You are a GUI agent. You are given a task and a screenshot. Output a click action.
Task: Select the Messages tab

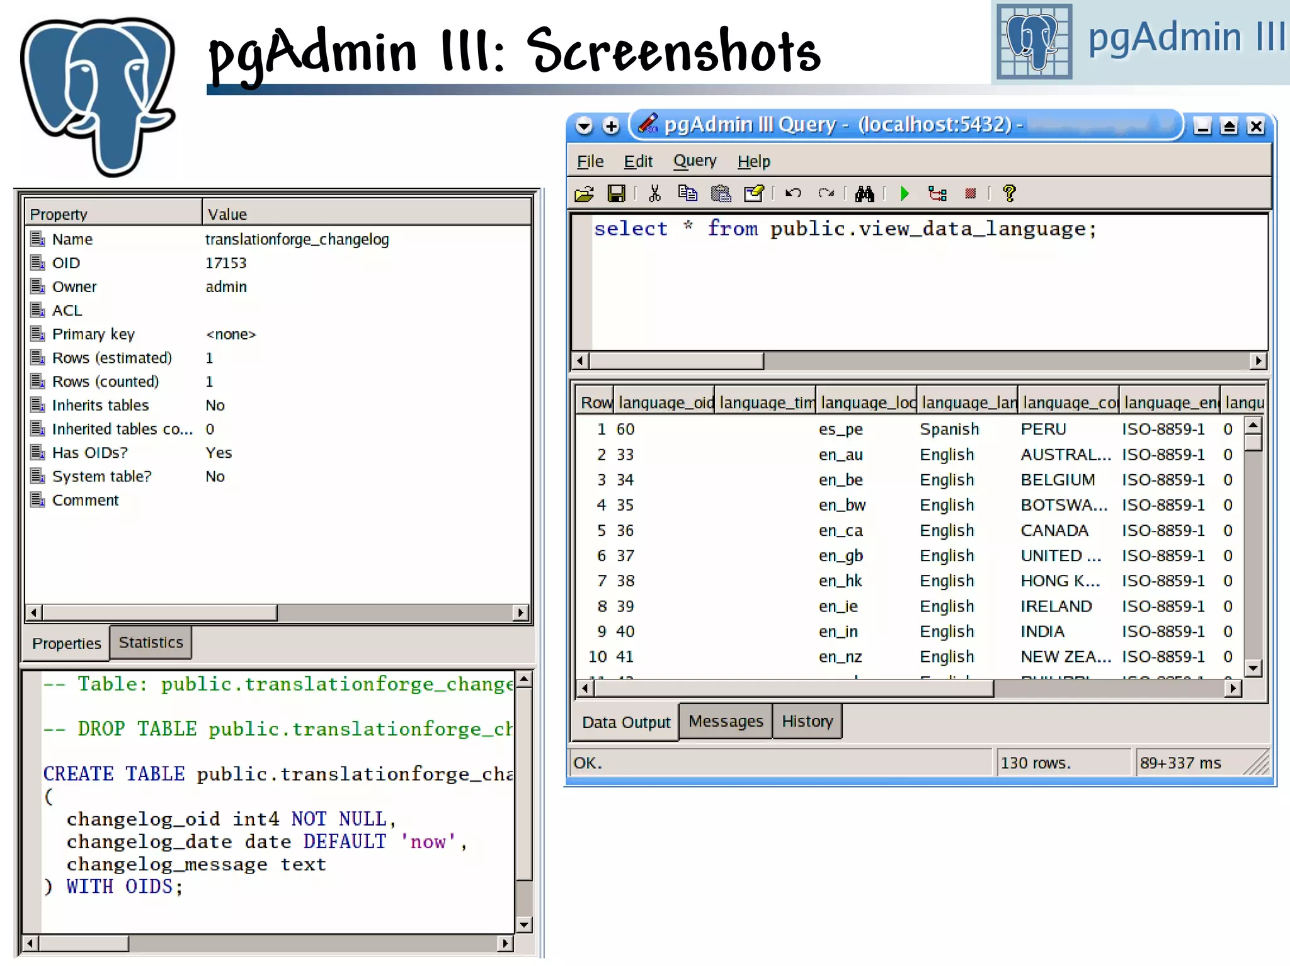coord(726,721)
